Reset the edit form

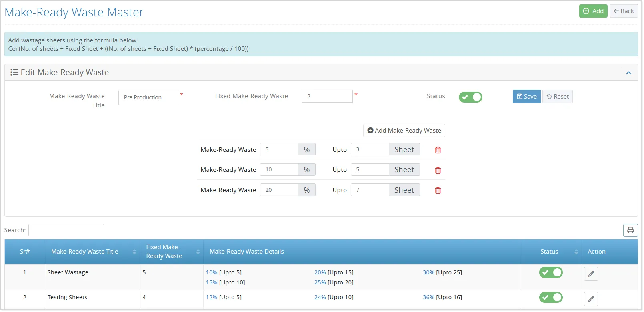(558, 97)
